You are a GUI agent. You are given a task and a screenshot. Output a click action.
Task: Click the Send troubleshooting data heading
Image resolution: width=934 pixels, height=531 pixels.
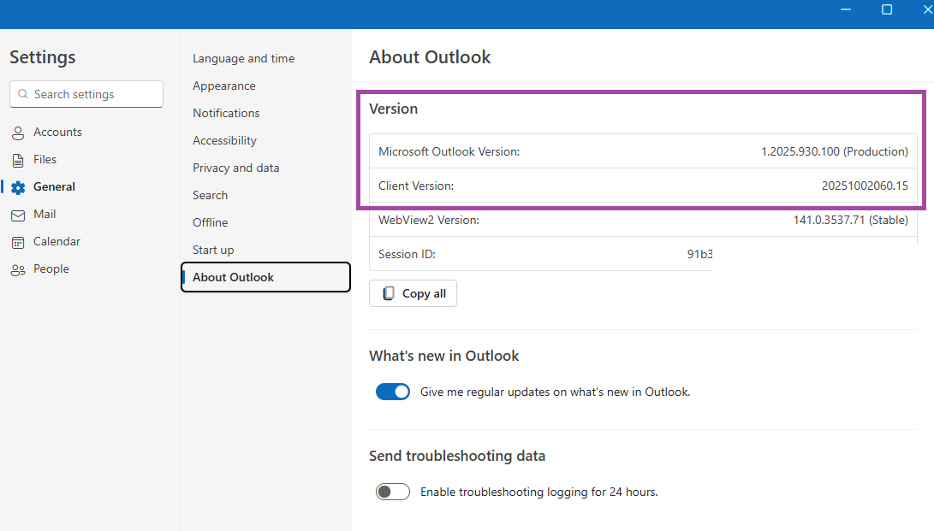pos(457,456)
